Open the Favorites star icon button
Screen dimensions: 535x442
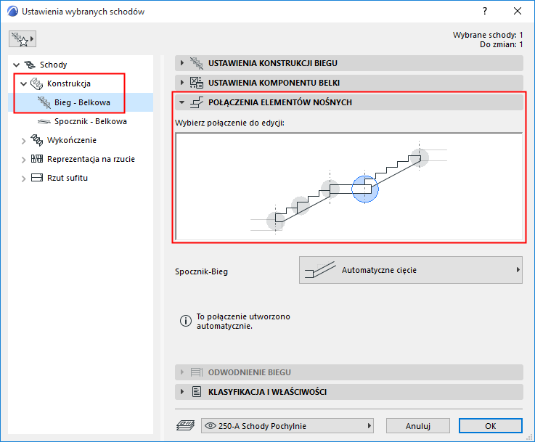[x=23, y=39]
